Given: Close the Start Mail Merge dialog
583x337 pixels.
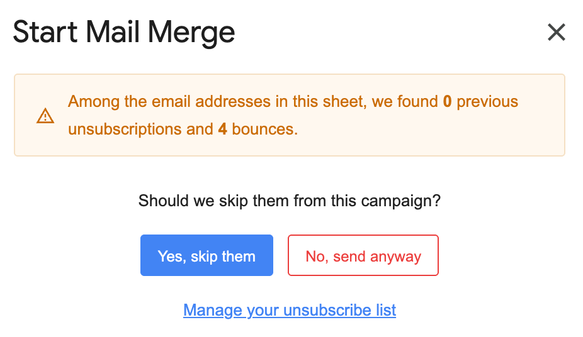Looking at the screenshot, I should tap(556, 32).
